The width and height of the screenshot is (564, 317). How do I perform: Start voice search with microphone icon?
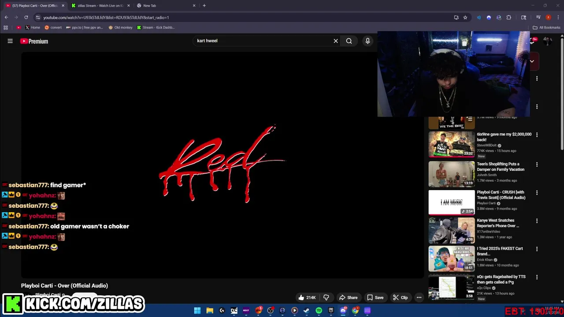point(367,41)
